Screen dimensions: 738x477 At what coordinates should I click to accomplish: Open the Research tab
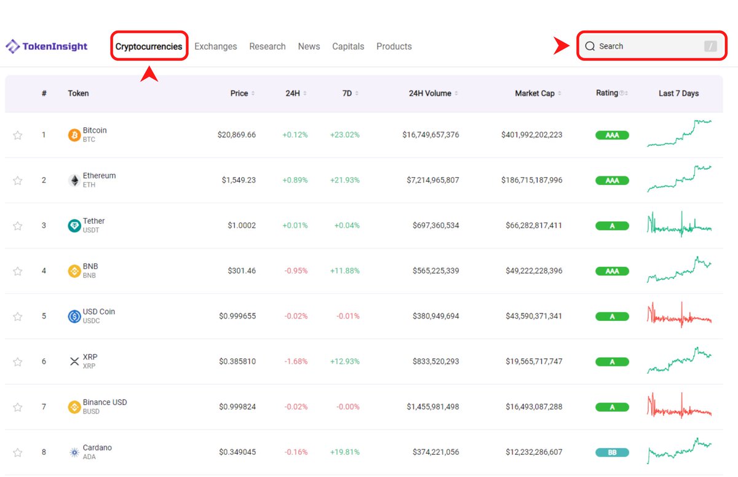(x=267, y=46)
